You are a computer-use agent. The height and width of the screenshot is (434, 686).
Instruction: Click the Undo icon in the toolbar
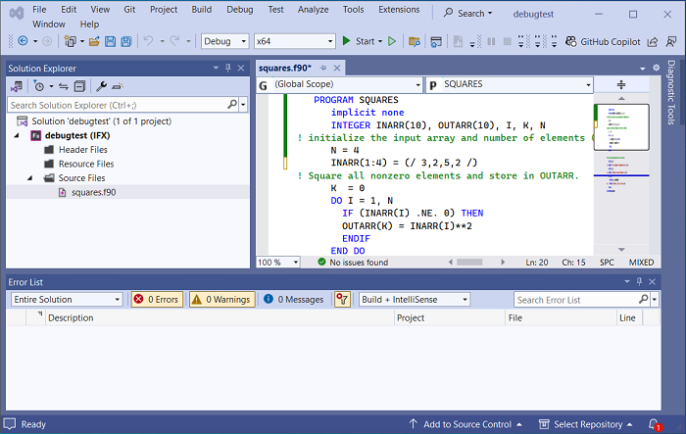149,41
